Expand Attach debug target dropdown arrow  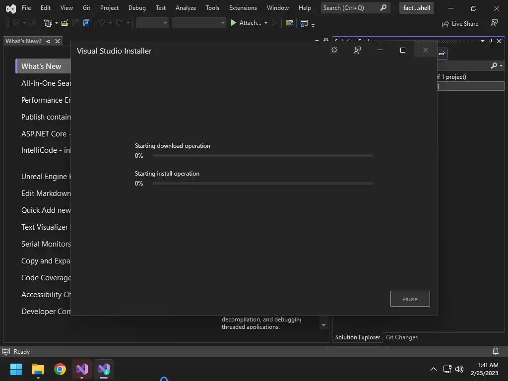pyautogui.click(x=266, y=23)
